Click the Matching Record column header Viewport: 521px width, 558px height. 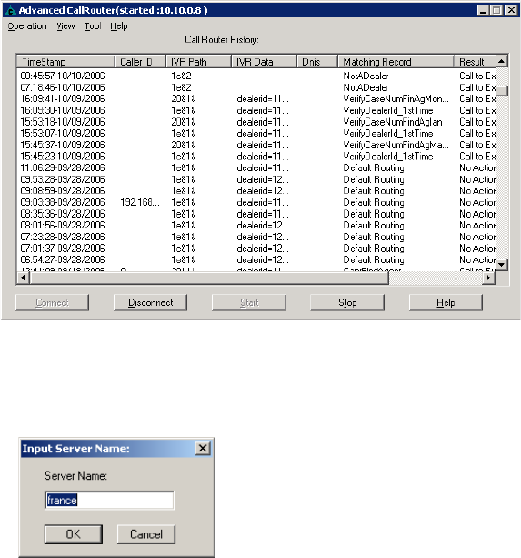coord(396,62)
